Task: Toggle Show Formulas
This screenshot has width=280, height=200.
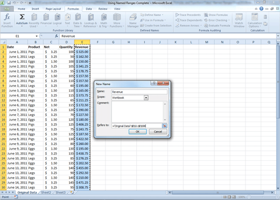Action: tap(216, 15)
